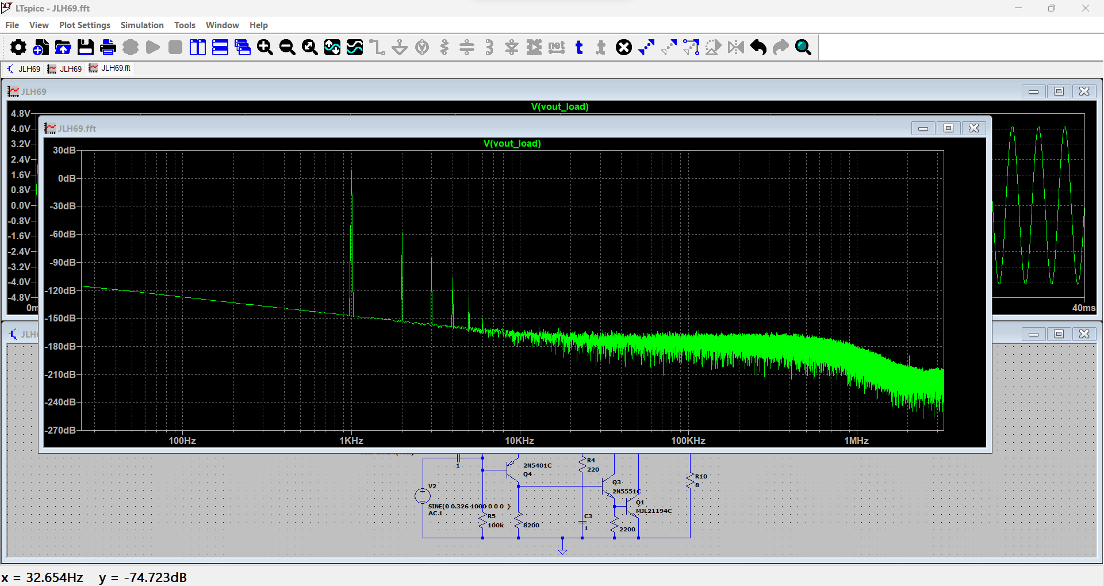
Task: Click the 2N5401C transistor label
Action: coord(538,466)
